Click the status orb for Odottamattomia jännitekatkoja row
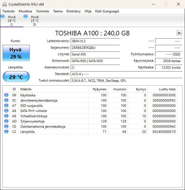185x190 pixels. 6,126
